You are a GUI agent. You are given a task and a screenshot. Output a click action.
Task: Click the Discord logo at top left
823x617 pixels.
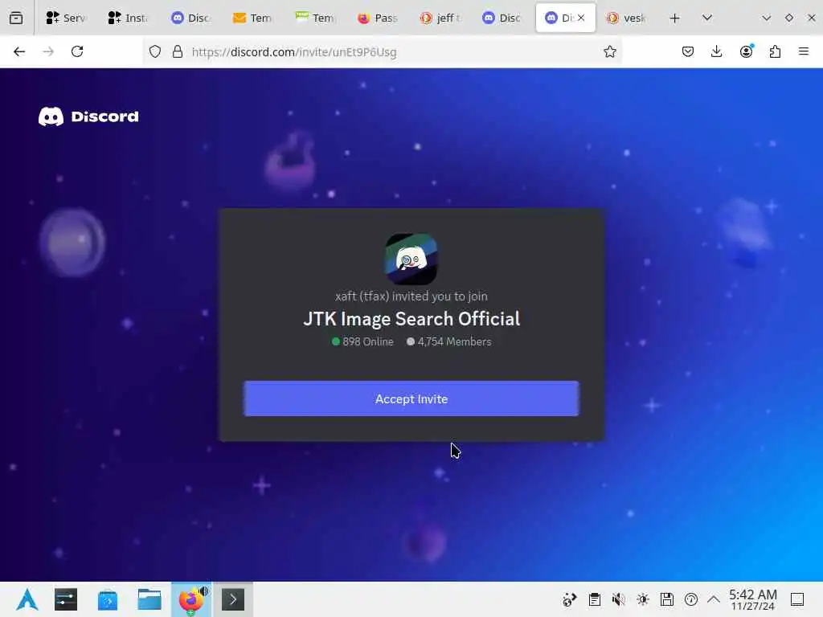point(88,116)
